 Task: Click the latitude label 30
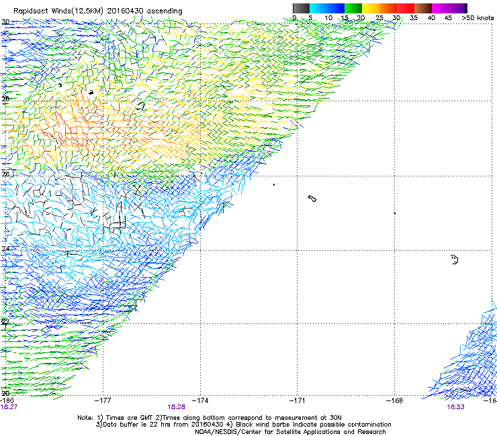coord(5,22)
